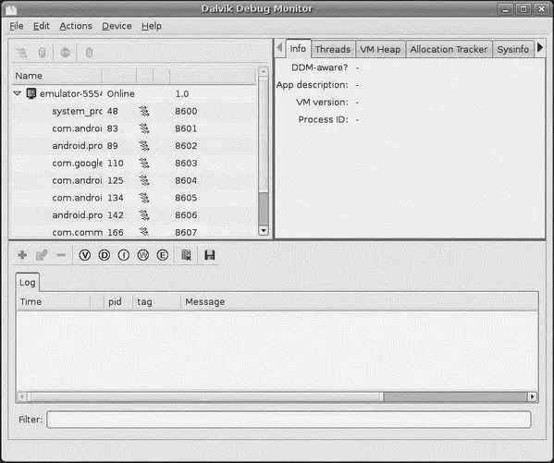The image size is (554, 463).
Task: Click debug icon in row with port 8604
Action: [x=143, y=180]
